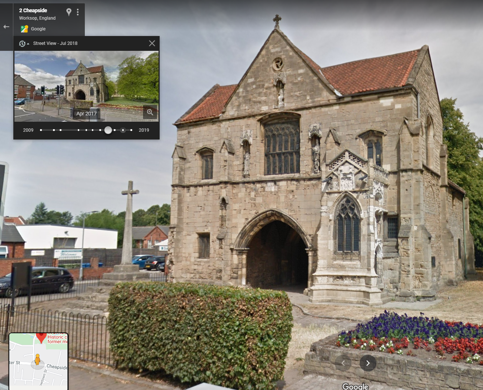The width and height of the screenshot is (483, 390).
Task: Click the forward navigation chevron at the bottom
Action: [368, 363]
